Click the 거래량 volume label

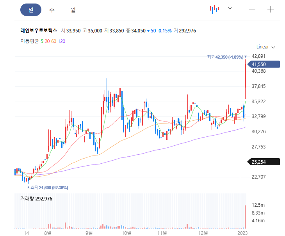click(27, 198)
